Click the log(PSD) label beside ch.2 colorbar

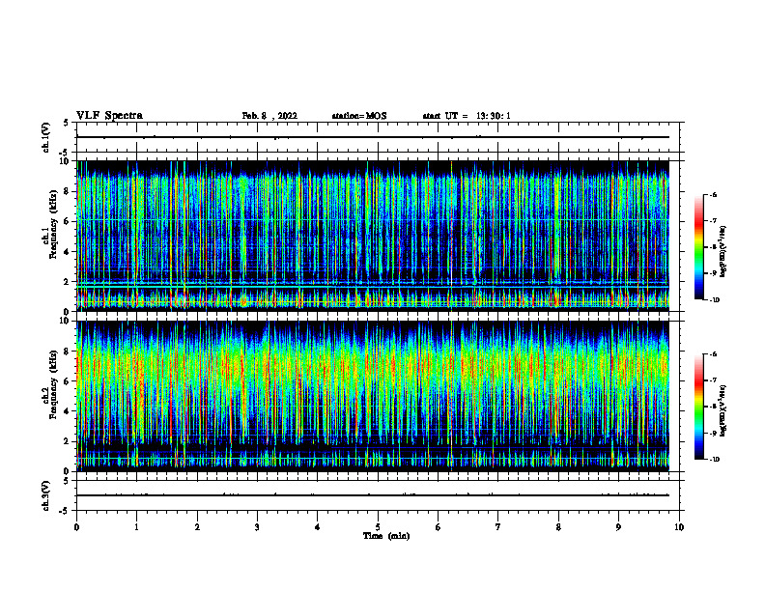click(723, 410)
